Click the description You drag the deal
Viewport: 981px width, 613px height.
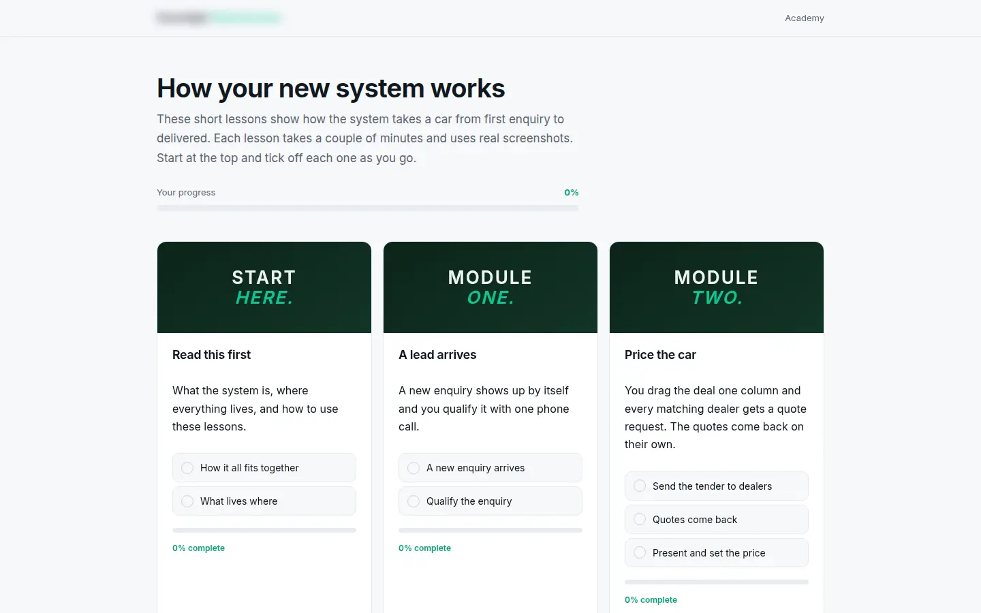pyautogui.click(x=715, y=418)
